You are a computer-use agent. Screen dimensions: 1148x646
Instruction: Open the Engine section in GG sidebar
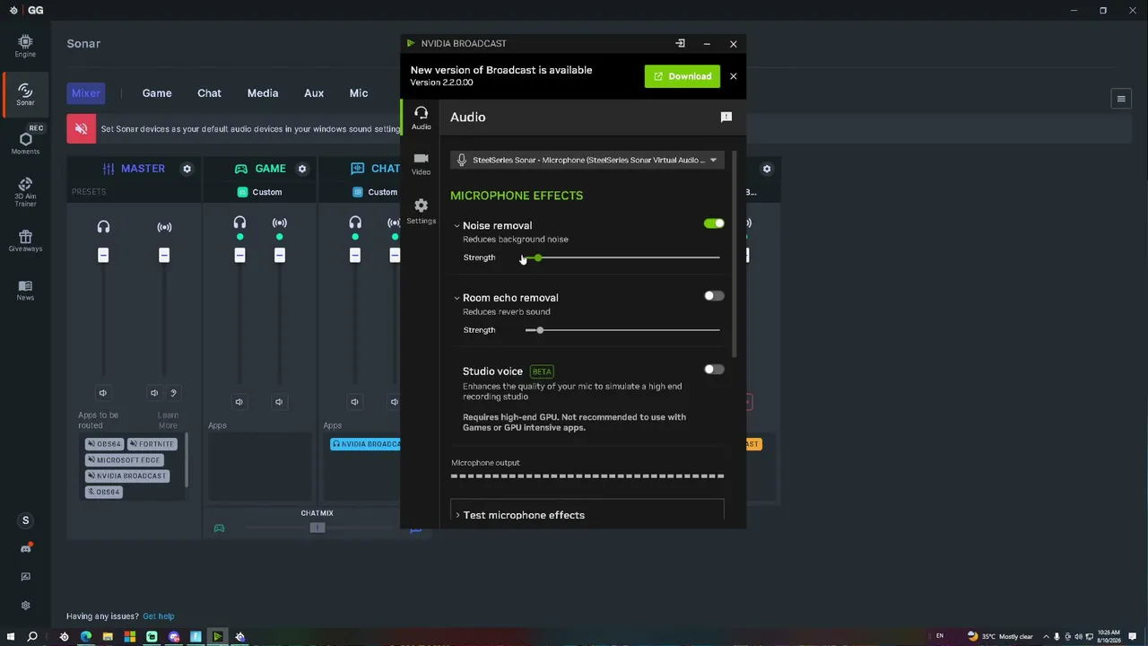point(25,46)
